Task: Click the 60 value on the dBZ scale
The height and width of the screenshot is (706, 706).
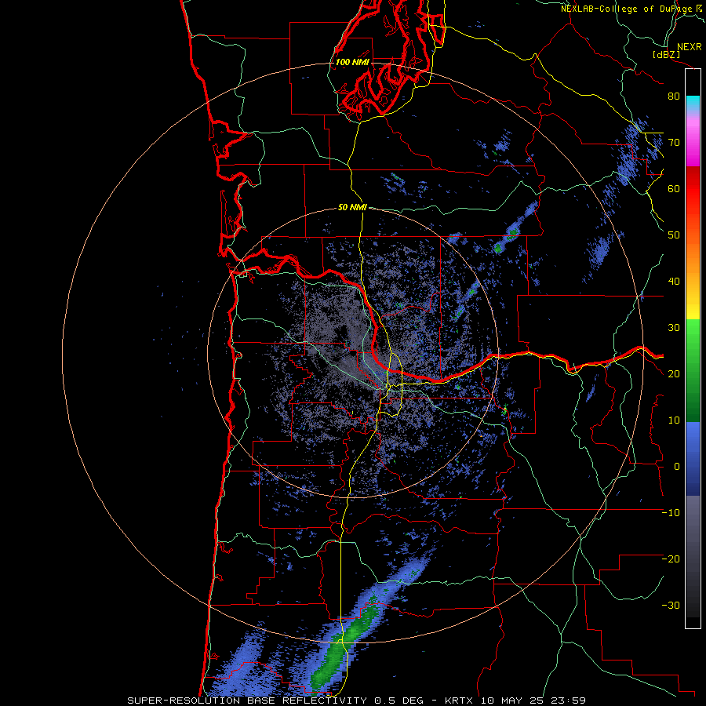Action: tap(674, 189)
